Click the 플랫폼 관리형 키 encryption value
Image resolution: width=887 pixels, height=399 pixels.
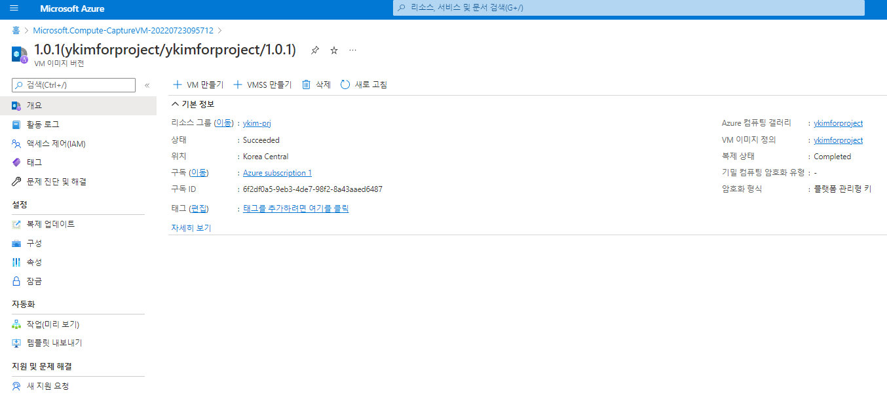pos(842,189)
